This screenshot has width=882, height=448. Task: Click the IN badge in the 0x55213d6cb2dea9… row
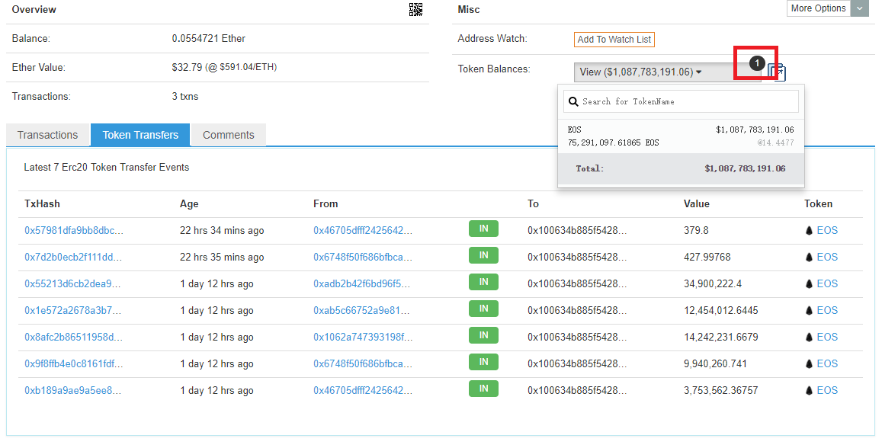[483, 282]
